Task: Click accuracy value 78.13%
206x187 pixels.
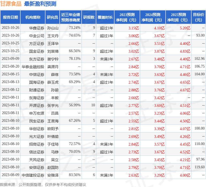Action: pos(75,59)
